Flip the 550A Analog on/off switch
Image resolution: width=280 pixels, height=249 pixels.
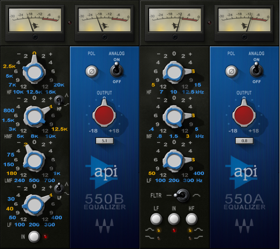[257, 70]
